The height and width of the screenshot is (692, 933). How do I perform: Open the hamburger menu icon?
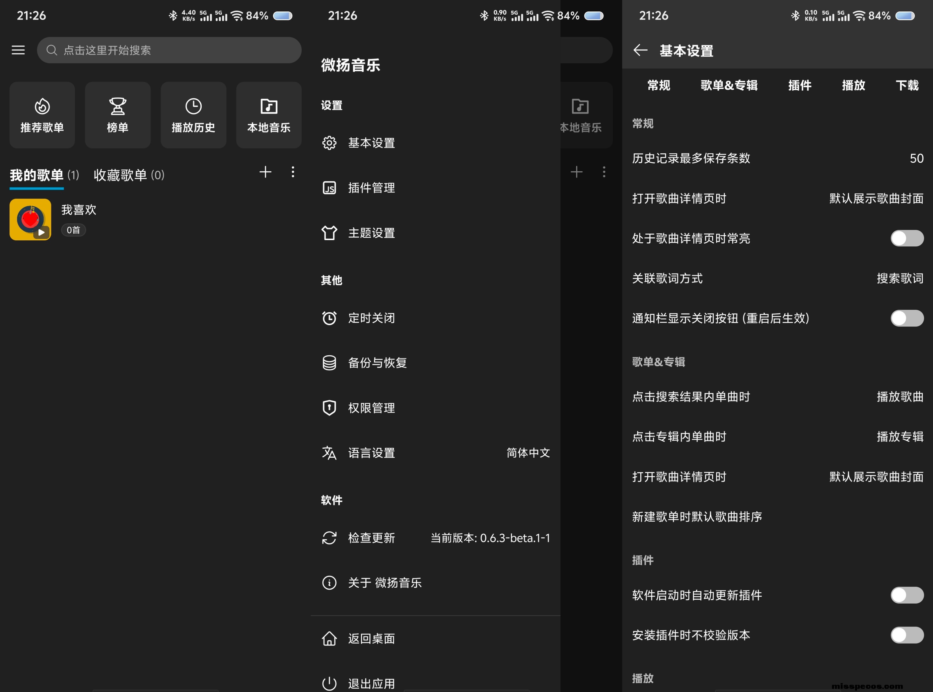pyautogui.click(x=18, y=50)
